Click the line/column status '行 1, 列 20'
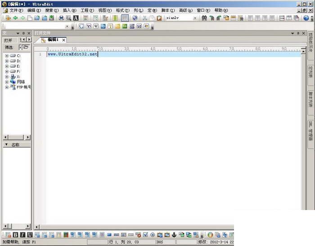The width and height of the screenshot is (315, 246). click(132, 242)
